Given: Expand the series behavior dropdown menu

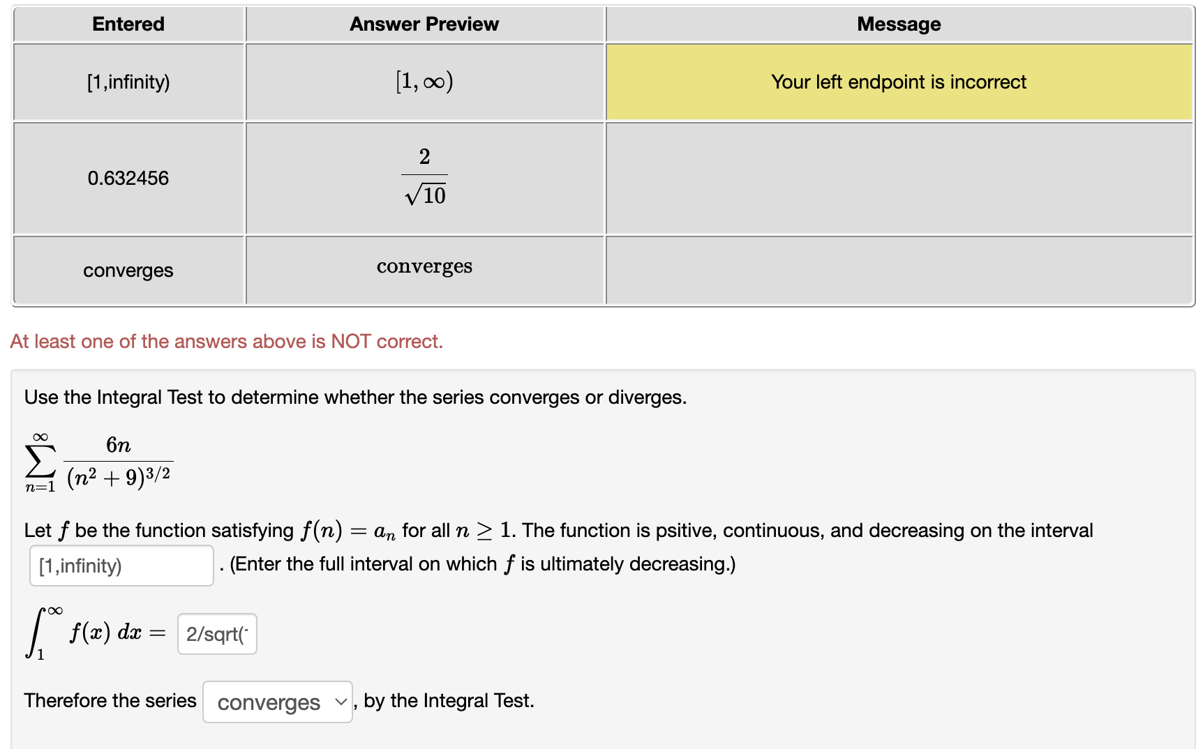Looking at the screenshot, I should coord(277,702).
